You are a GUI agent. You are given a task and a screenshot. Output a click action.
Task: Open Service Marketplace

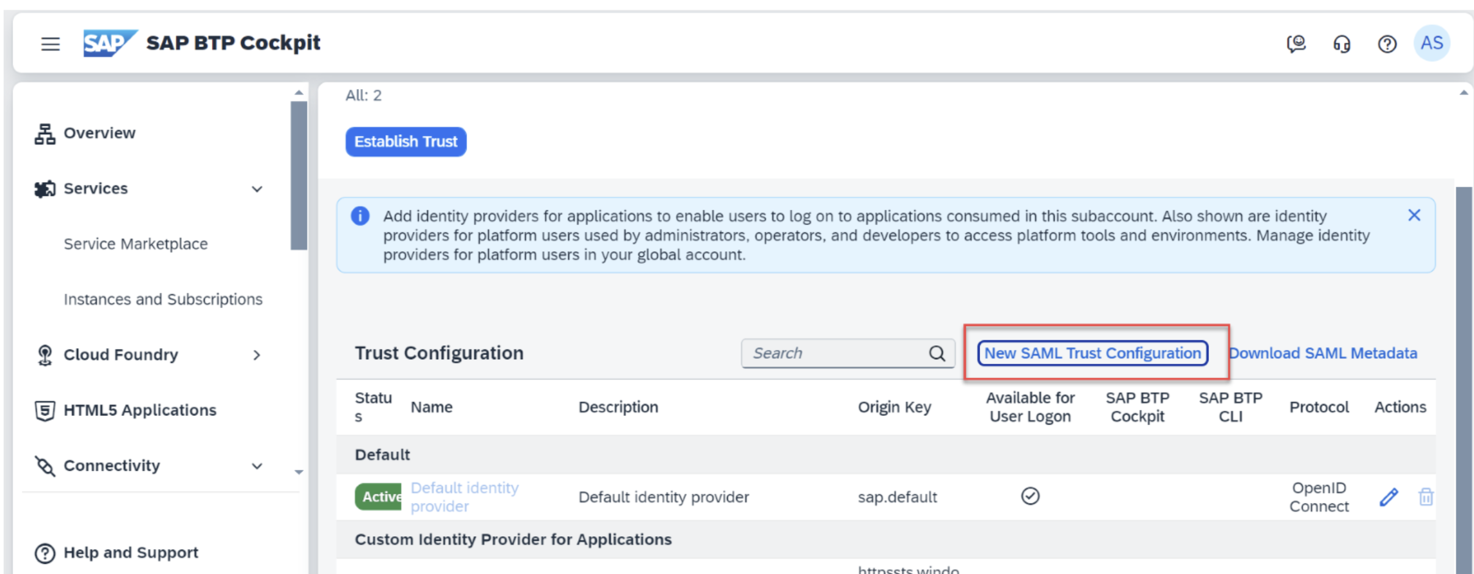(x=136, y=244)
